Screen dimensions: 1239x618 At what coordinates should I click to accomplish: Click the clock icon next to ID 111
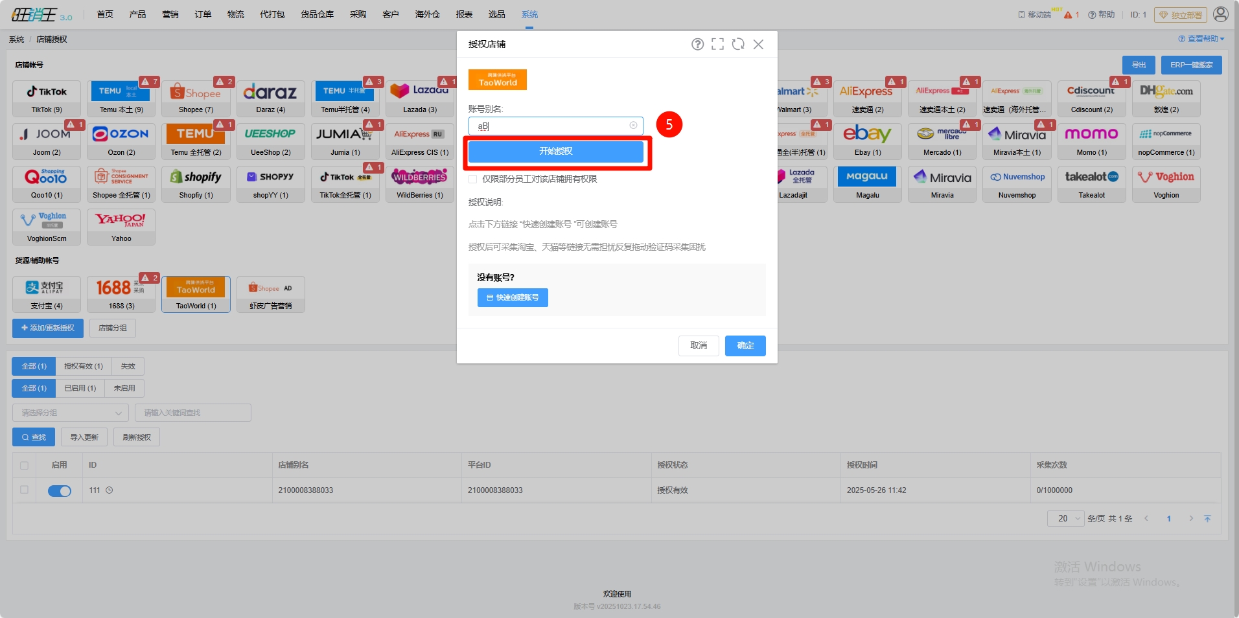coord(110,490)
